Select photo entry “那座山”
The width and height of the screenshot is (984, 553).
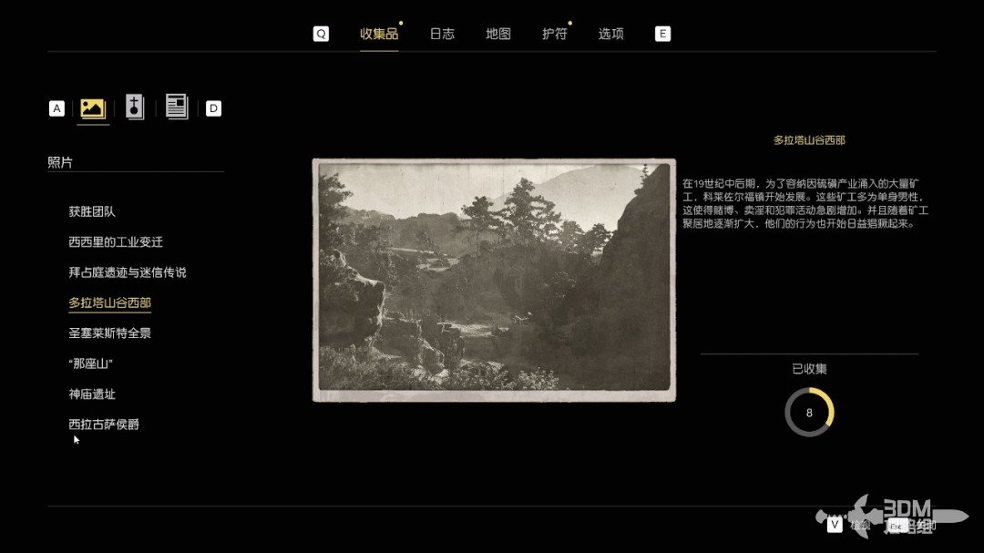[90, 364]
